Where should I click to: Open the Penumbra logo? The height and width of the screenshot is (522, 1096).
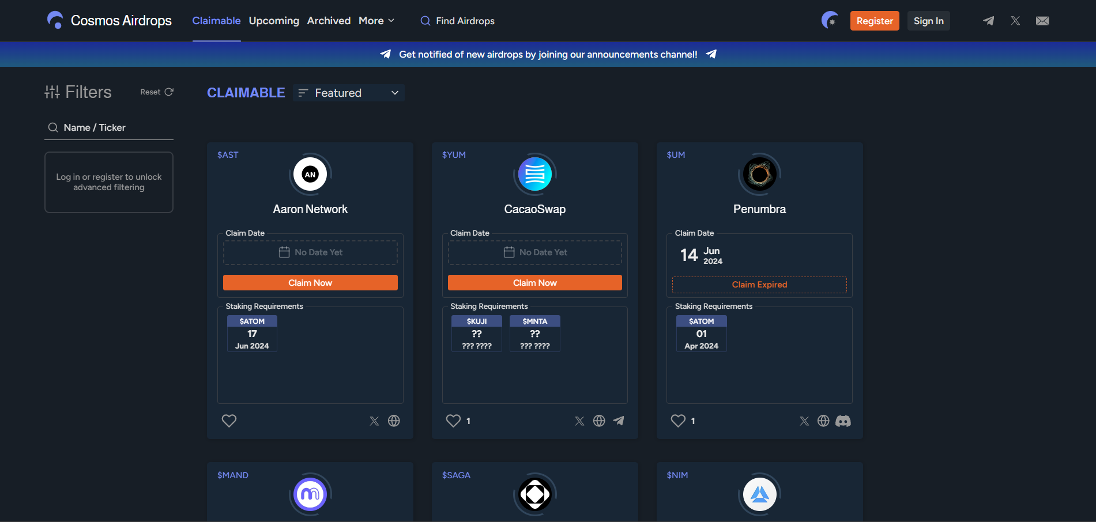(x=760, y=174)
